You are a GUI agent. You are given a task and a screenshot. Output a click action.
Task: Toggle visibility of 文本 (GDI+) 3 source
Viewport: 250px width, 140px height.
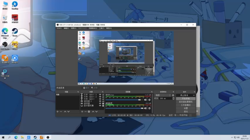[x=100, y=95]
